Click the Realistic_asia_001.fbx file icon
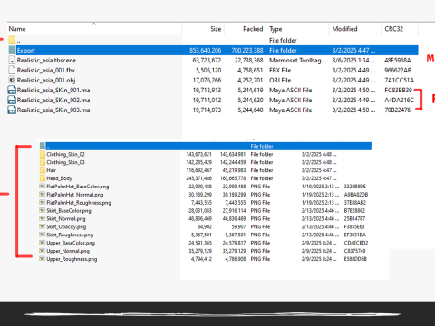 tap(12, 70)
